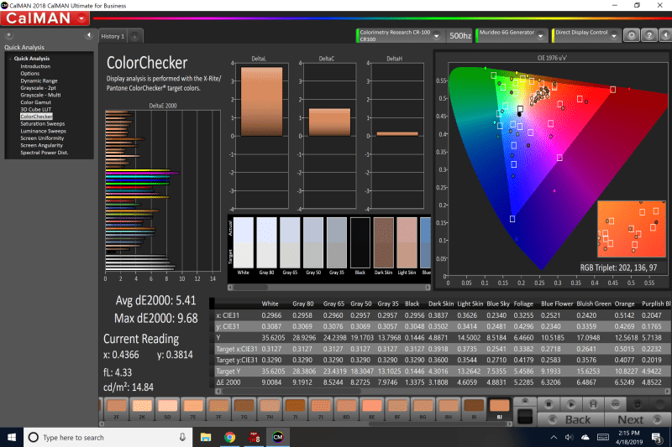Collapse the Quick Analysis tree node
Viewport: 672px width, 447px height.
[x=10, y=59]
